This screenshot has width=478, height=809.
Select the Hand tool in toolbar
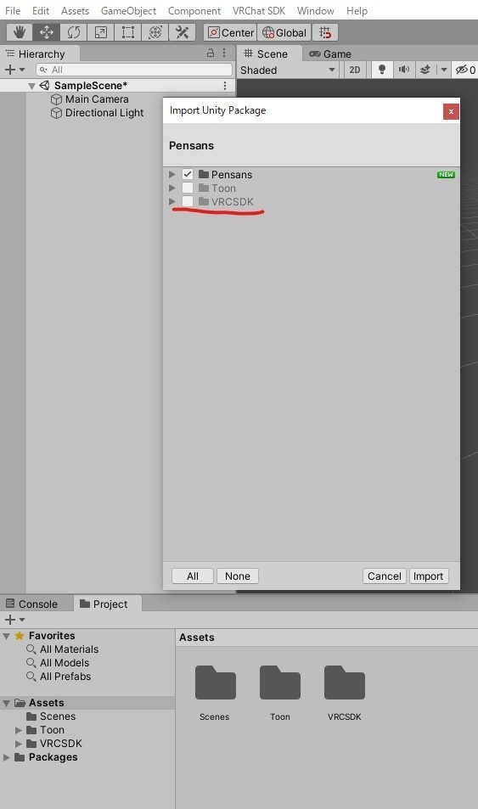[20, 32]
